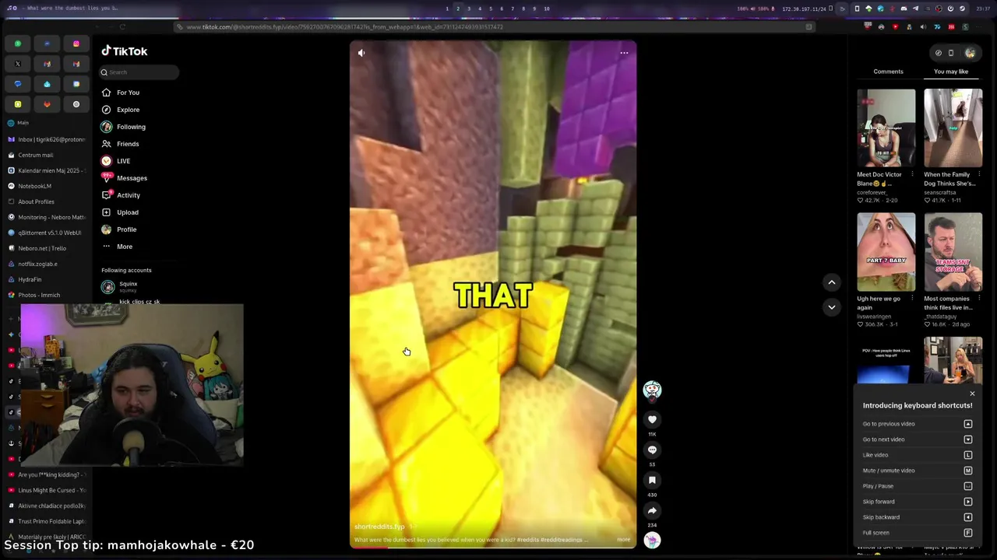Open the Explore page

[121, 110]
